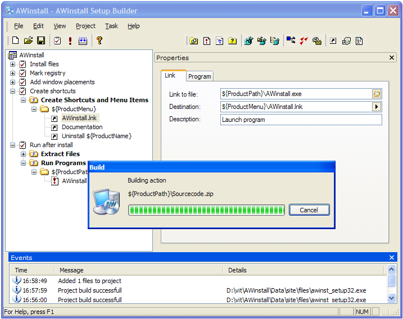The image size is (403, 319).
Task: Click the shortcut arrow toolbar icon
Action: coord(333,40)
